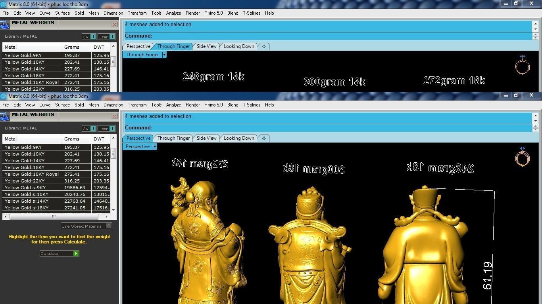Open Transform menu in upper window
Screen dimensions: 542x304
(x=137, y=13)
